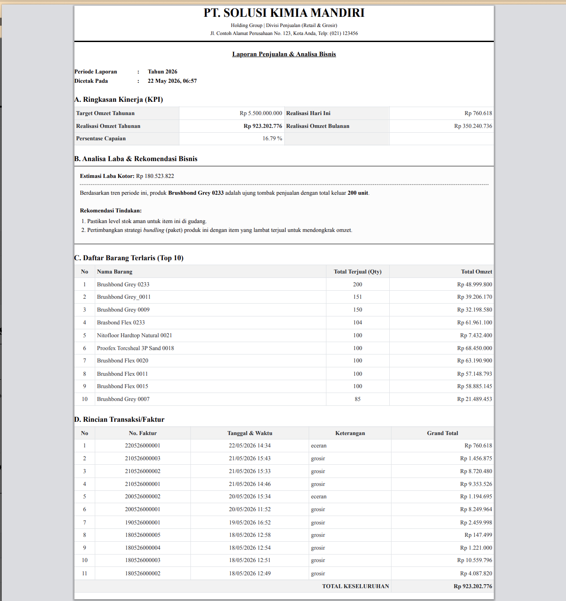Click the overall total Rp 923.202.776 in the footer row

tap(473, 586)
